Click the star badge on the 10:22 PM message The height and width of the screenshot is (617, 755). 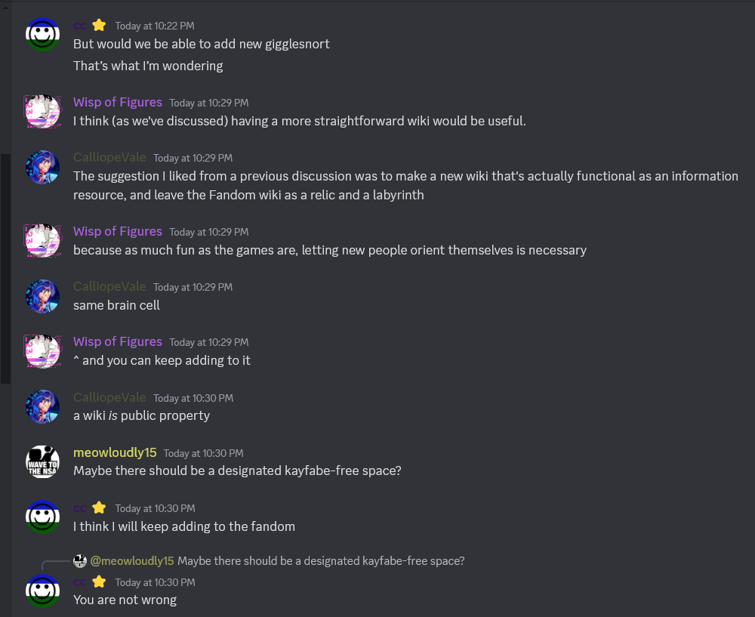click(x=99, y=25)
